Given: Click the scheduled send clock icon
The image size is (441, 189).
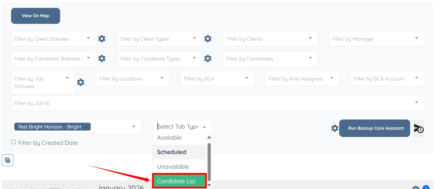Looking at the screenshot, I should pyautogui.click(x=419, y=128).
